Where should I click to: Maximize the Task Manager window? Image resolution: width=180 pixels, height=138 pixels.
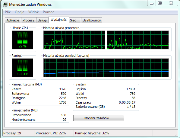point(160,3)
